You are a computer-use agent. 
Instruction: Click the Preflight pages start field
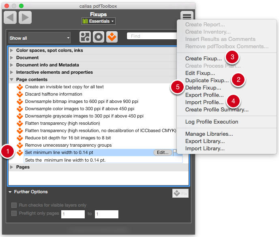coord(73,214)
